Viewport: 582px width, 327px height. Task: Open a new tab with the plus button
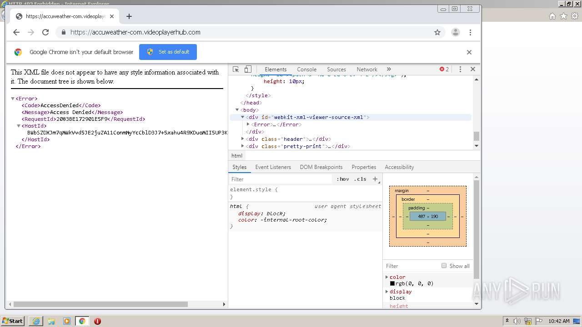click(x=129, y=16)
